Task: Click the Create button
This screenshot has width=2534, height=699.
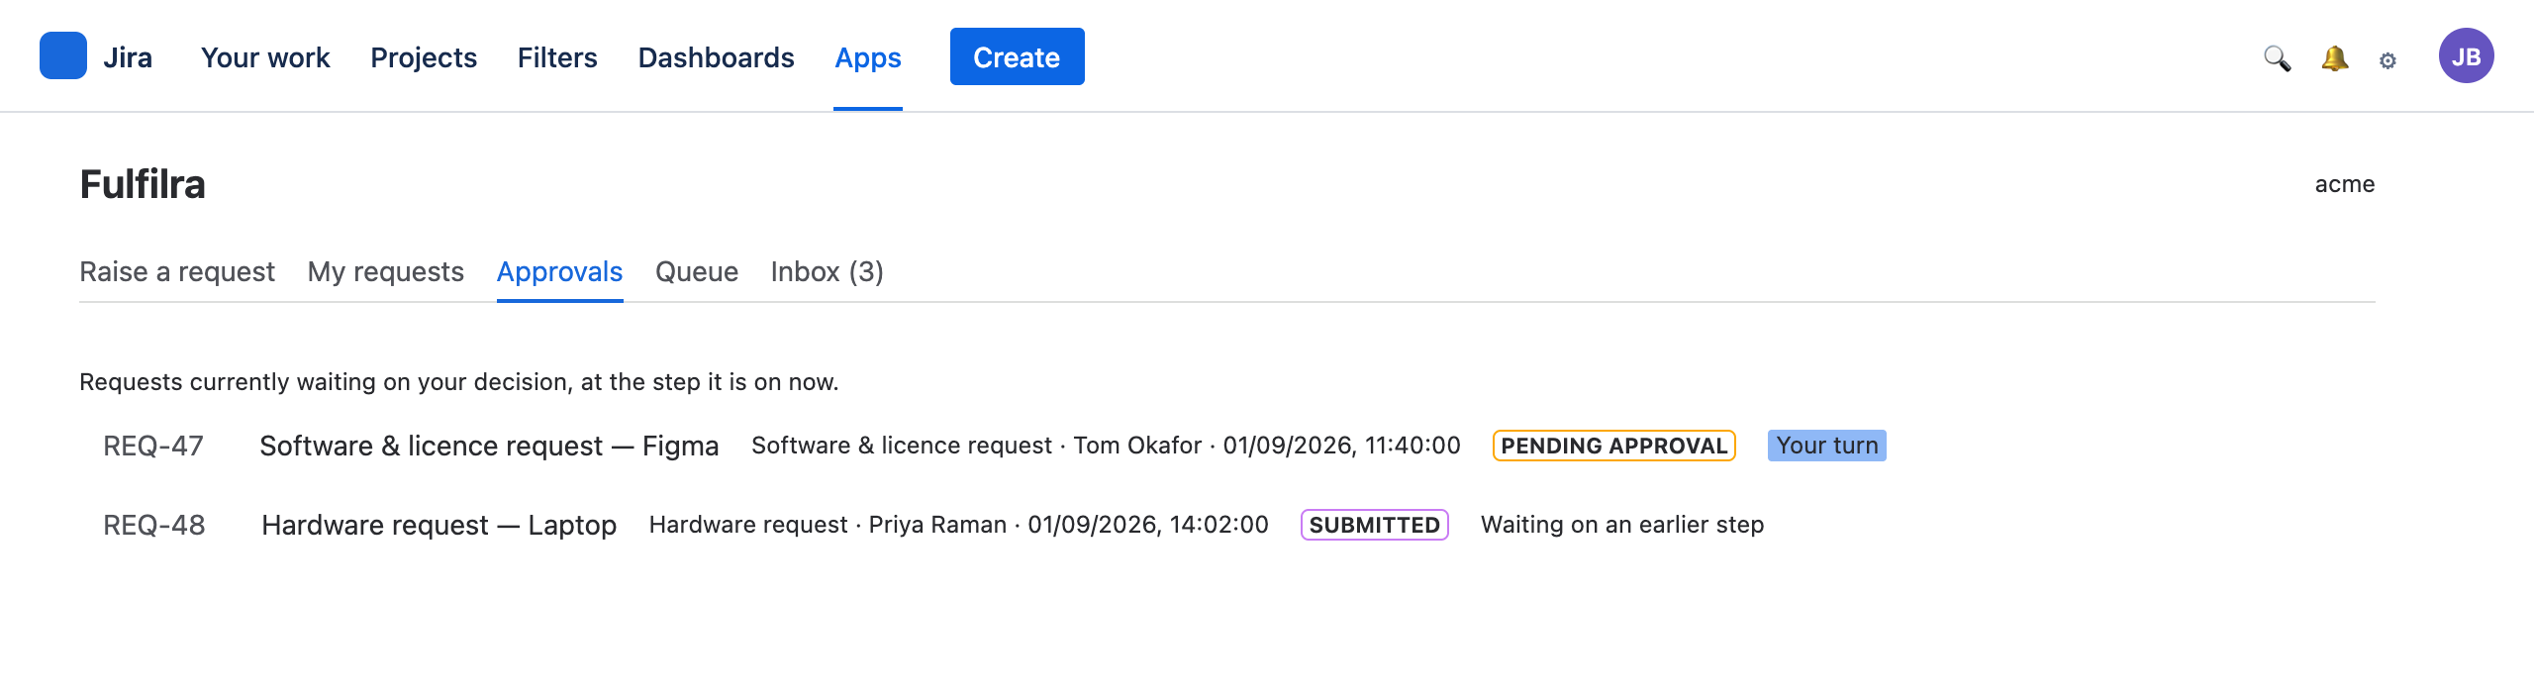Action: point(1017,56)
